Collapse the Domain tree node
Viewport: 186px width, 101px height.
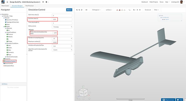(x=4, y=18)
